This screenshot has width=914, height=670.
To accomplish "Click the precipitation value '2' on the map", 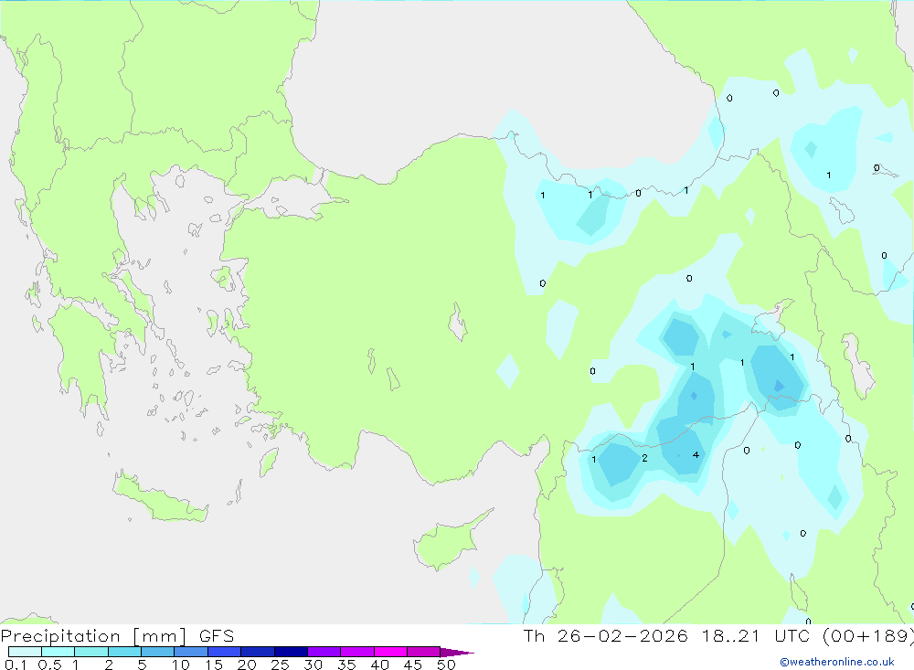I will pos(644,458).
